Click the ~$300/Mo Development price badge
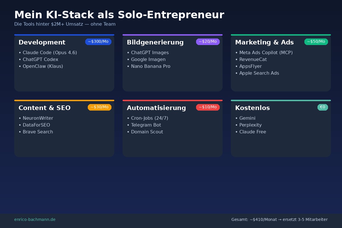The height and width of the screenshot is (228, 342). pyautogui.click(x=98, y=42)
